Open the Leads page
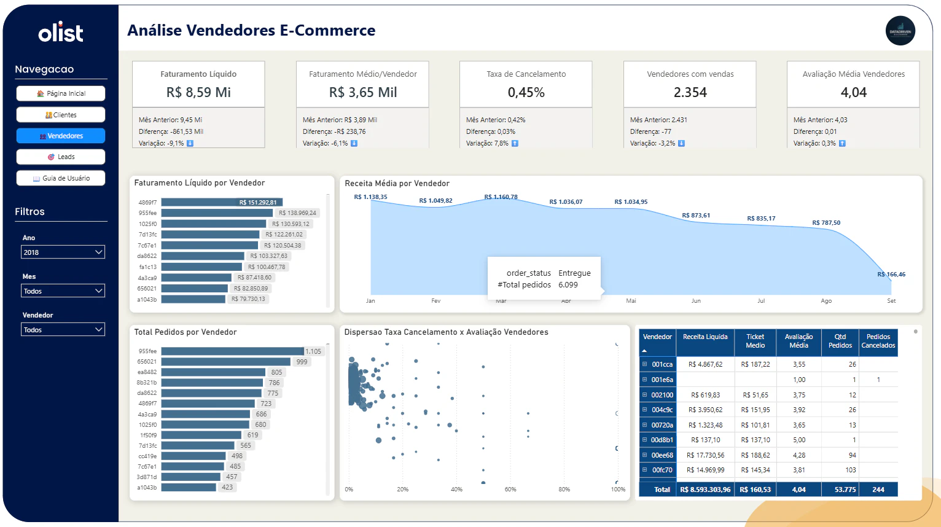Screen dimensions: 941x527 (61, 157)
